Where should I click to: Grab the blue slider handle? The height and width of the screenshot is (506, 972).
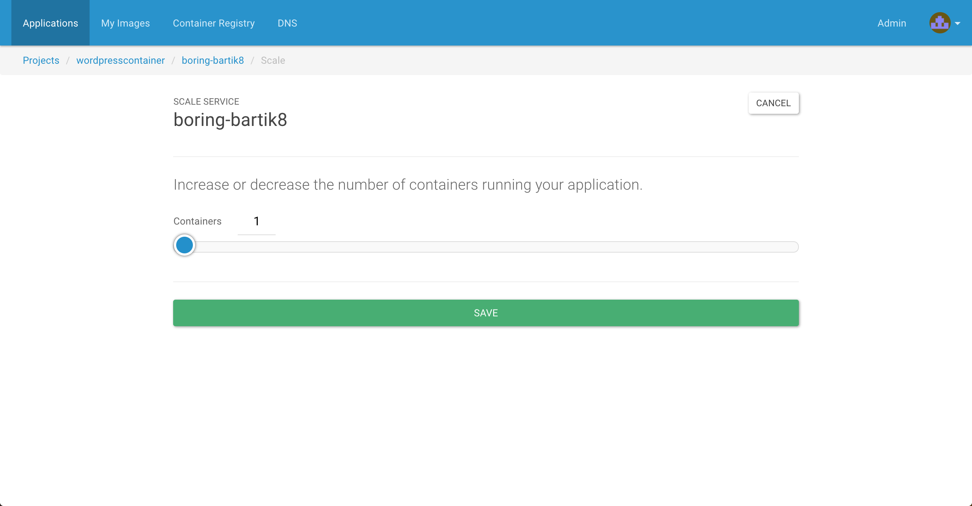pyautogui.click(x=185, y=245)
